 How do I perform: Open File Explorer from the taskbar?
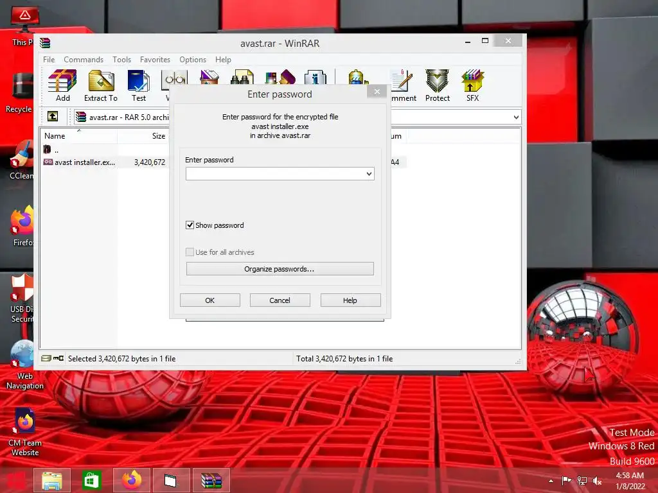[x=51, y=480]
